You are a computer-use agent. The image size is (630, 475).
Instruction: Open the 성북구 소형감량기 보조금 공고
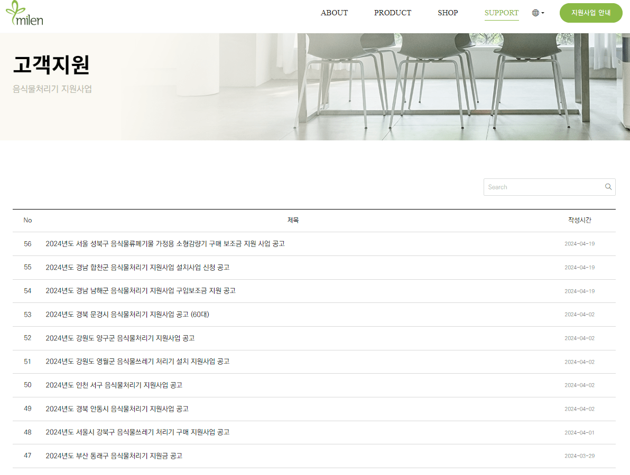[165, 244]
